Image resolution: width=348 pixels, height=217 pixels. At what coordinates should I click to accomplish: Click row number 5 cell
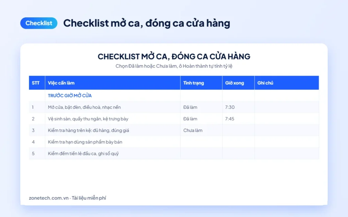[37, 154]
